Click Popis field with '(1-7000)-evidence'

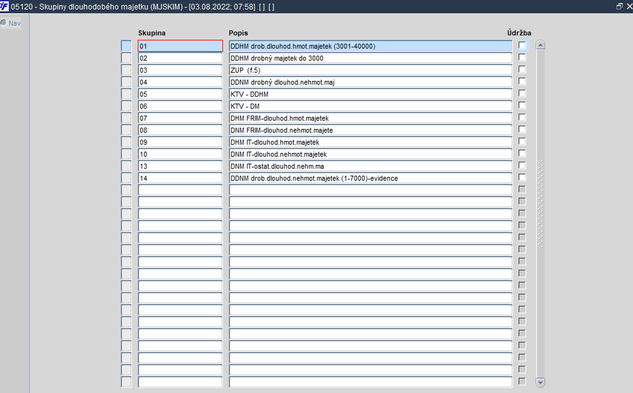[371, 178]
